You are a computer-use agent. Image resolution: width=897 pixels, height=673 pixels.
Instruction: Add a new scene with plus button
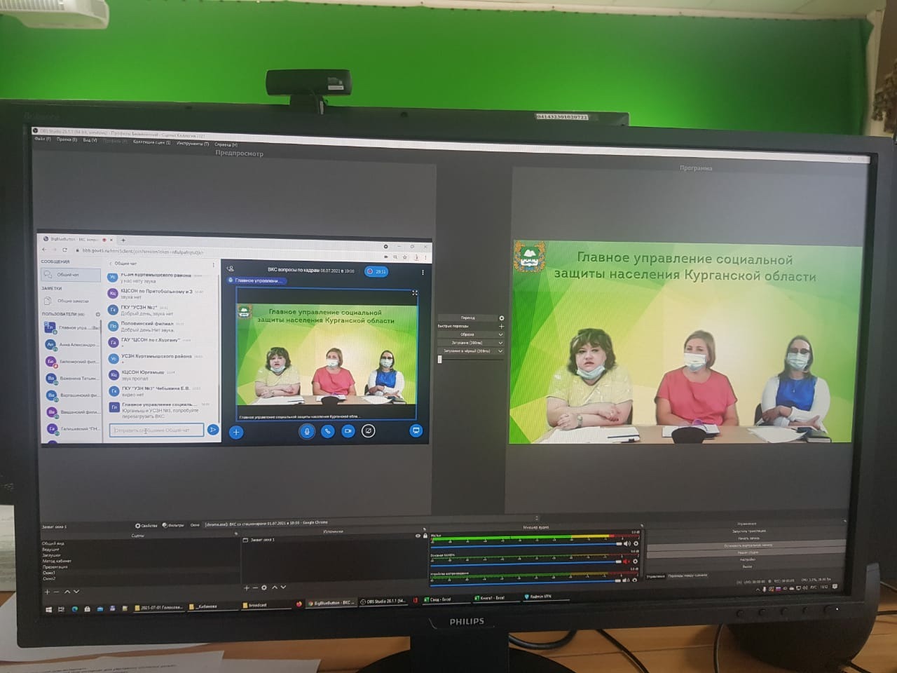tap(48, 592)
